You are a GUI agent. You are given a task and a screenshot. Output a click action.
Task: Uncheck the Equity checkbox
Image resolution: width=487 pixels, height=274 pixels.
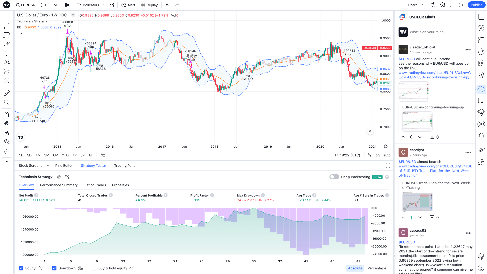coord(21,268)
